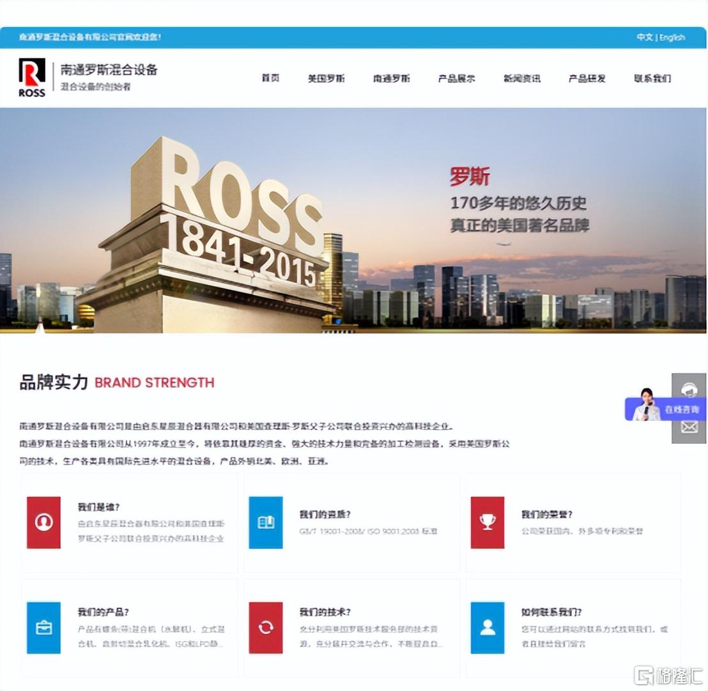Click the ROSS logo in header
708x691 pixels.
[x=31, y=78]
